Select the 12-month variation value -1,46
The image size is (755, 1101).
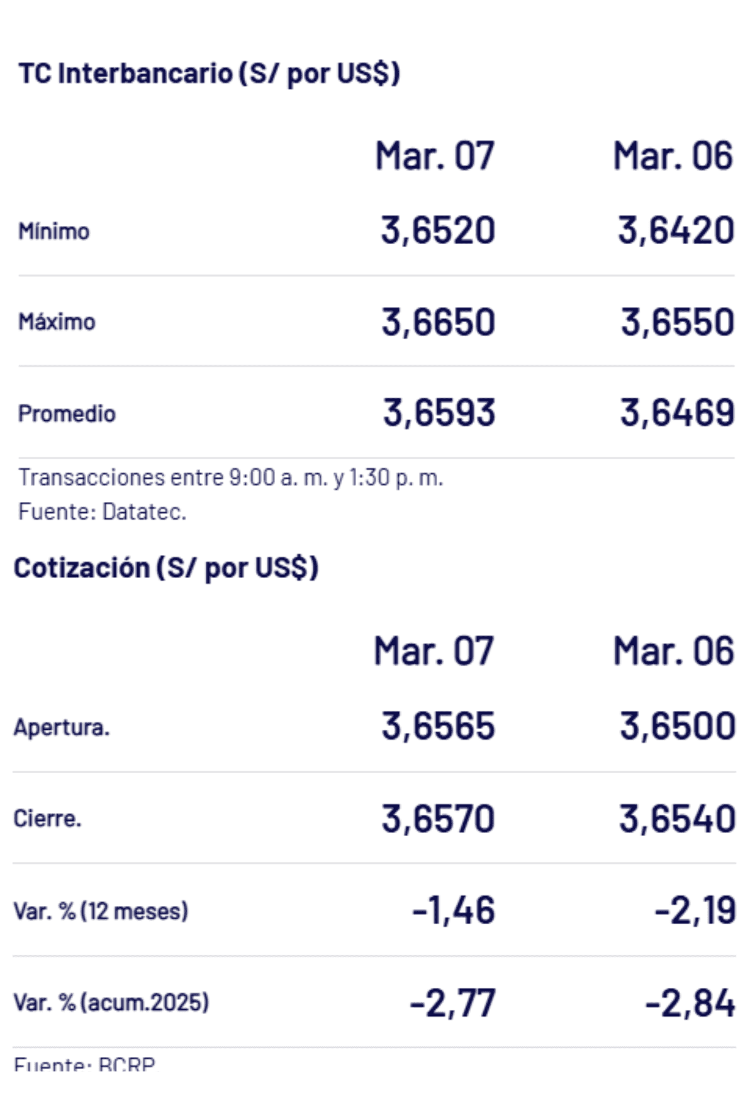(454, 910)
